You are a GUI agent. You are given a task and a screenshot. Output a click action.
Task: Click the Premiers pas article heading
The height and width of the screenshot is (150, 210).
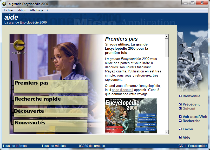(121, 39)
